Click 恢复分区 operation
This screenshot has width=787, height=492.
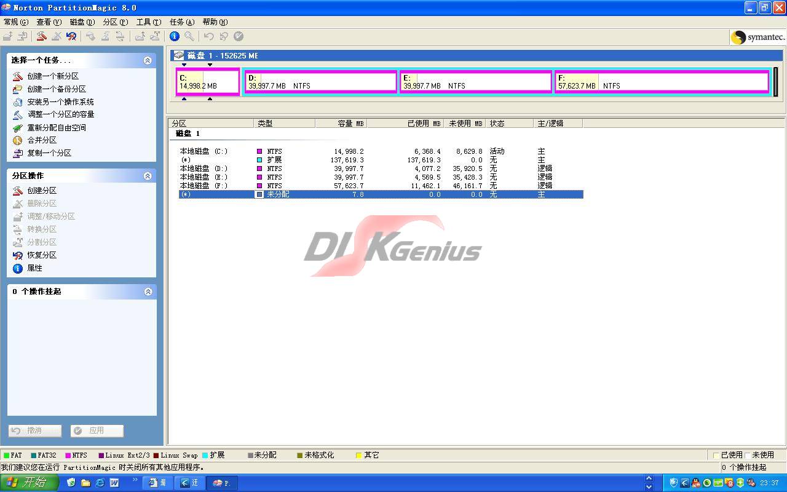pyautogui.click(x=42, y=255)
